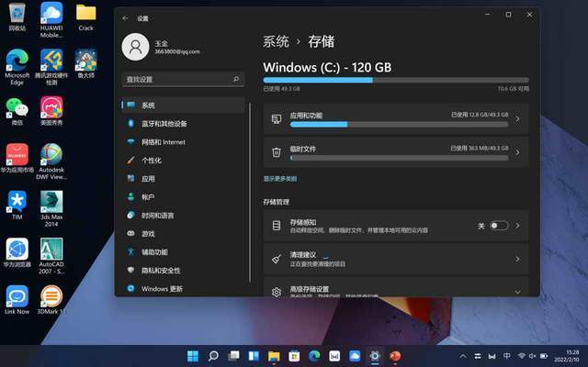Open File Explorer from taskbar

[x=274, y=356]
